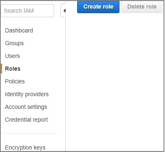Show the IAM Policies list
165x152 pixels.
15,81
